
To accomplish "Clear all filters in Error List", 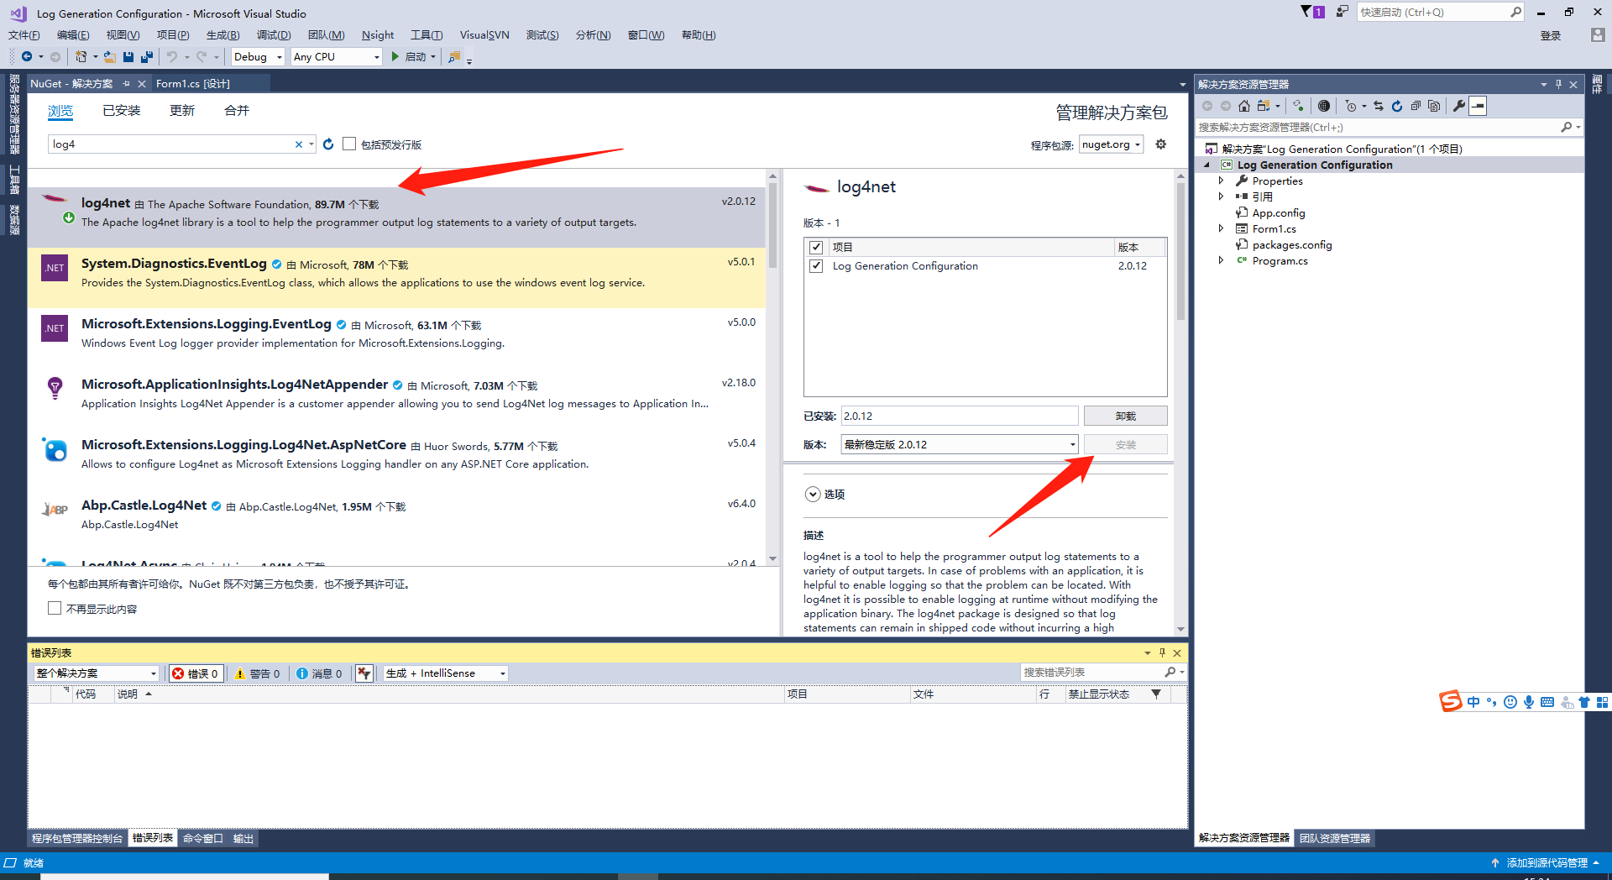I will (x=364, y=673).
